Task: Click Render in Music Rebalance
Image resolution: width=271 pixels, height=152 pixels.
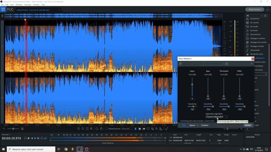Action: 248,125
